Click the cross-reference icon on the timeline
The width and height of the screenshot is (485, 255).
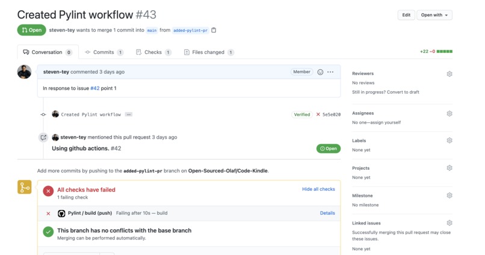pyautogui.click(x=43, y=137)
